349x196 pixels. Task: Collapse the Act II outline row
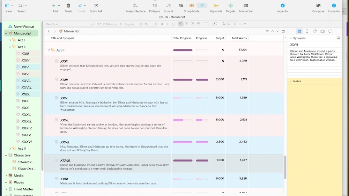[x=49, y=50]
